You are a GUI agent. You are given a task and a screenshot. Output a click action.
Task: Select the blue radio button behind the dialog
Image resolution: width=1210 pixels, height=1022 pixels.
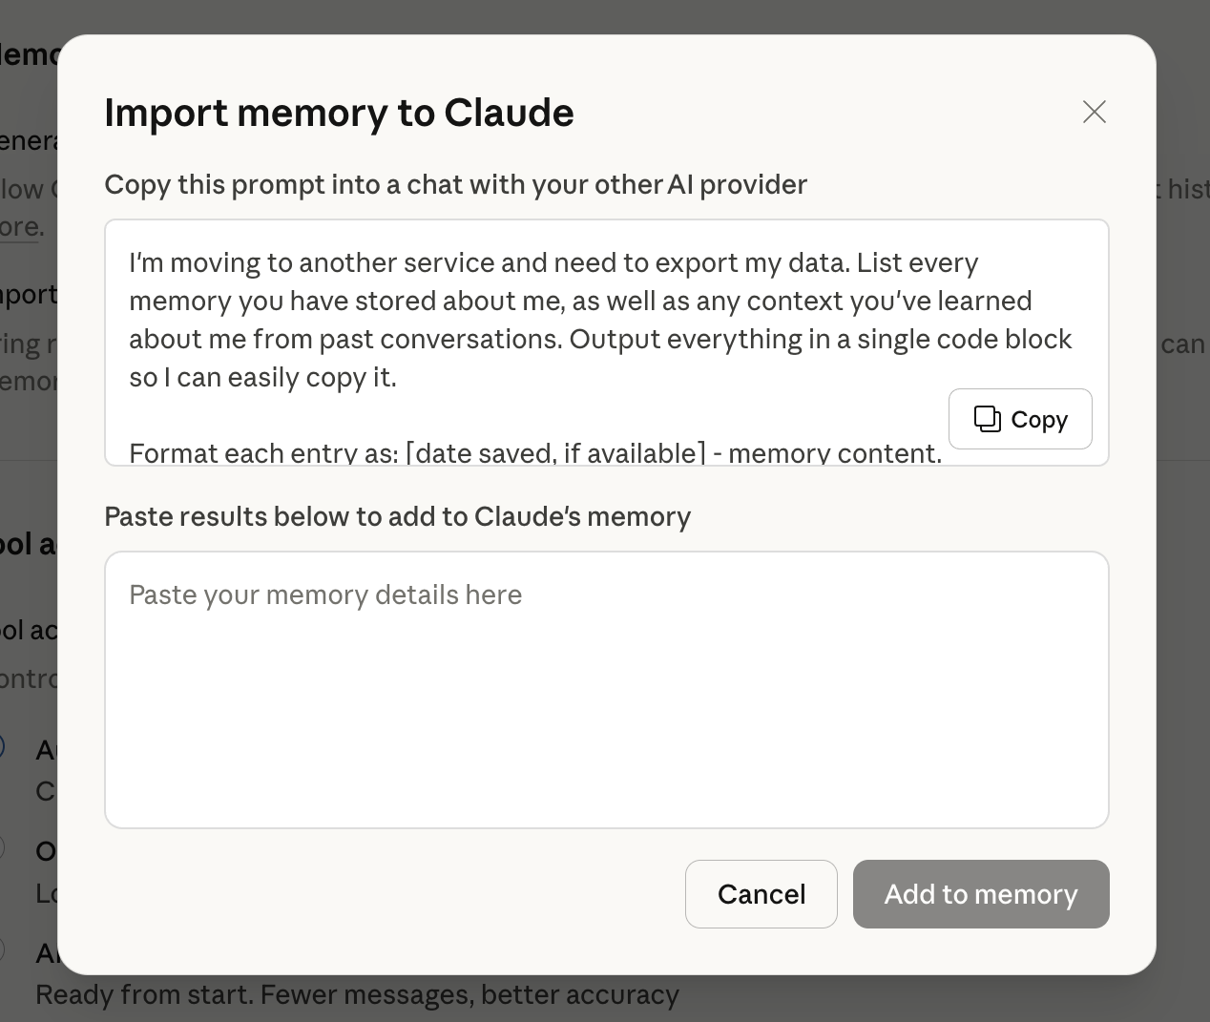click(x=1, y=746)
